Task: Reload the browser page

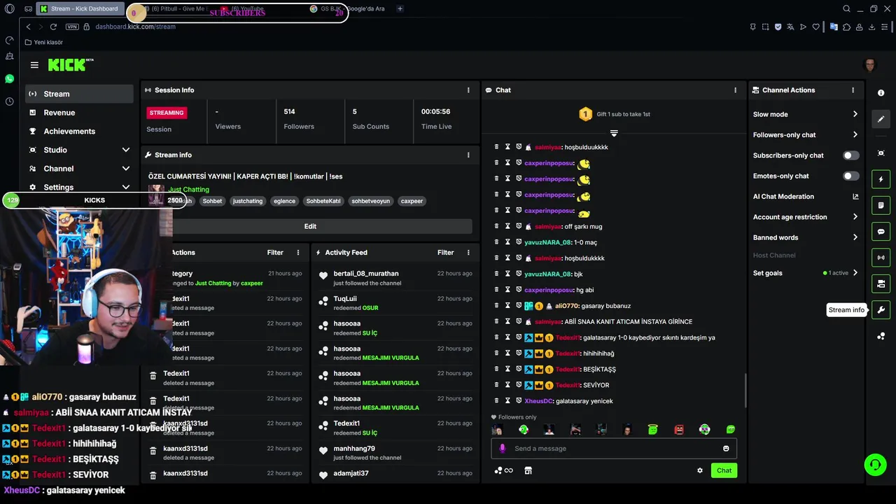Action: click(53, 27)
